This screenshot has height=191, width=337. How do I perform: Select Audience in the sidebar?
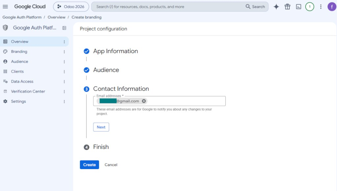pos(34,61)
